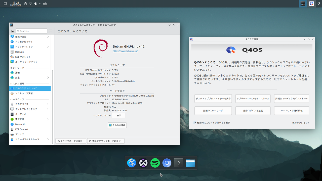Open the hamburger menu in system settings
Image resolution: width=322 pixels, height=181 pixels.
click(50, 31)
